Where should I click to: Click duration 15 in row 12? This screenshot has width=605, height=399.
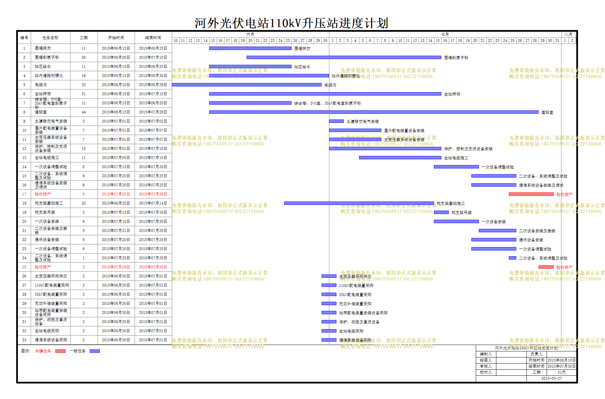(x=84, y=149)
